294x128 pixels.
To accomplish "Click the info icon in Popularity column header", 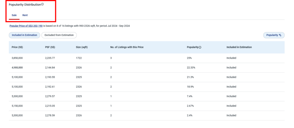I will (x=200, y=47).
